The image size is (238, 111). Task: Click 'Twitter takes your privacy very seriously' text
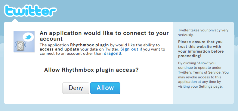coord(203,33)
